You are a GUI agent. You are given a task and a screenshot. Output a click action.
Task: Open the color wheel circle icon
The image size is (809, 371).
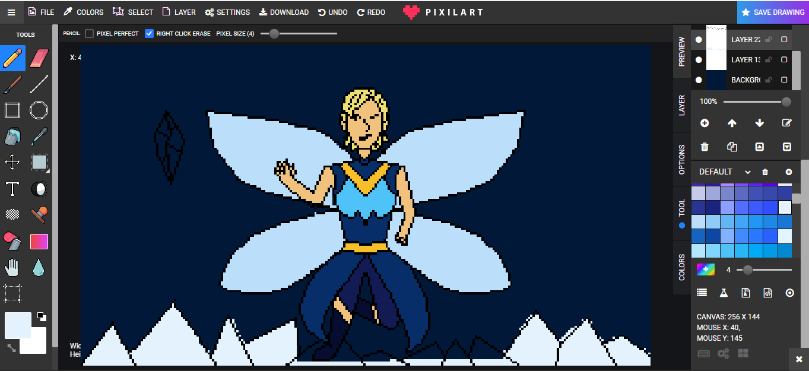coord(789,293)
